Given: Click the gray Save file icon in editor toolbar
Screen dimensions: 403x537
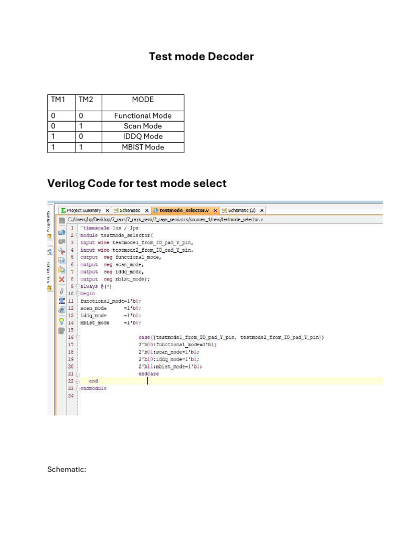Looking at the screenshot, I should tap(62, 220).
